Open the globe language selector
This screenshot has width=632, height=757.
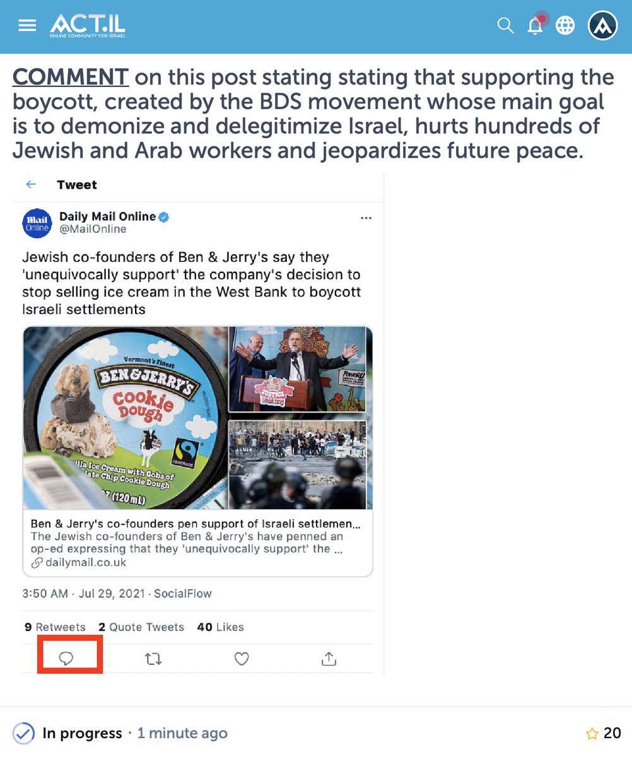click(565, 25)
